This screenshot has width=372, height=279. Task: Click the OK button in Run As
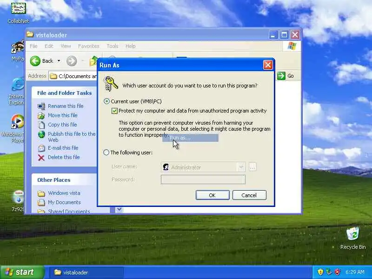(213, 195)
